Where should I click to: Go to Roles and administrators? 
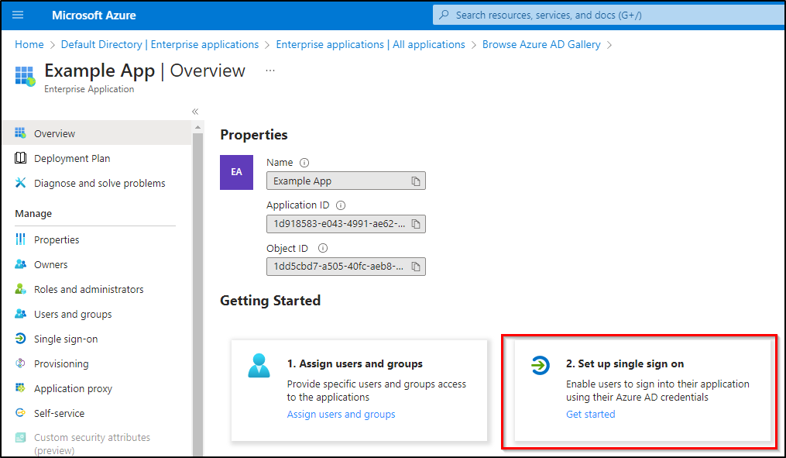pos(88,289)
